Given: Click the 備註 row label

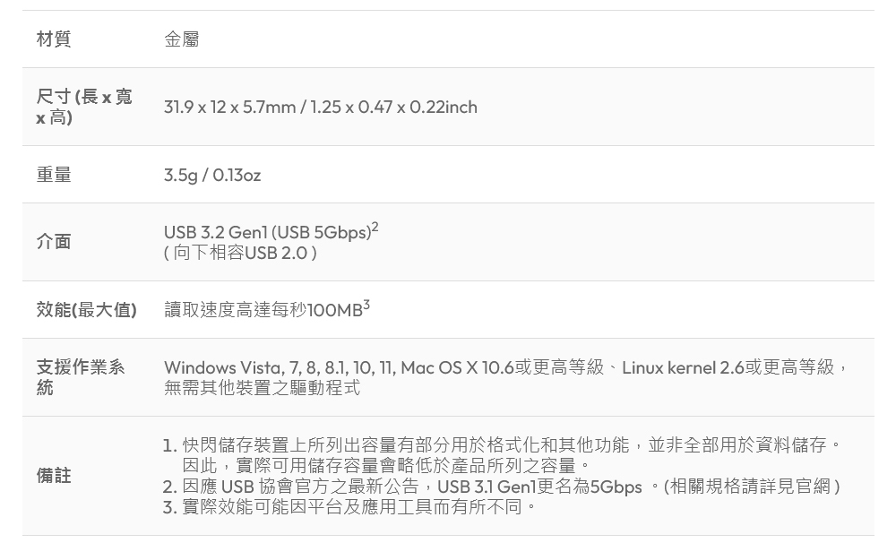Looking at the screenshot, I should (54, 476).
